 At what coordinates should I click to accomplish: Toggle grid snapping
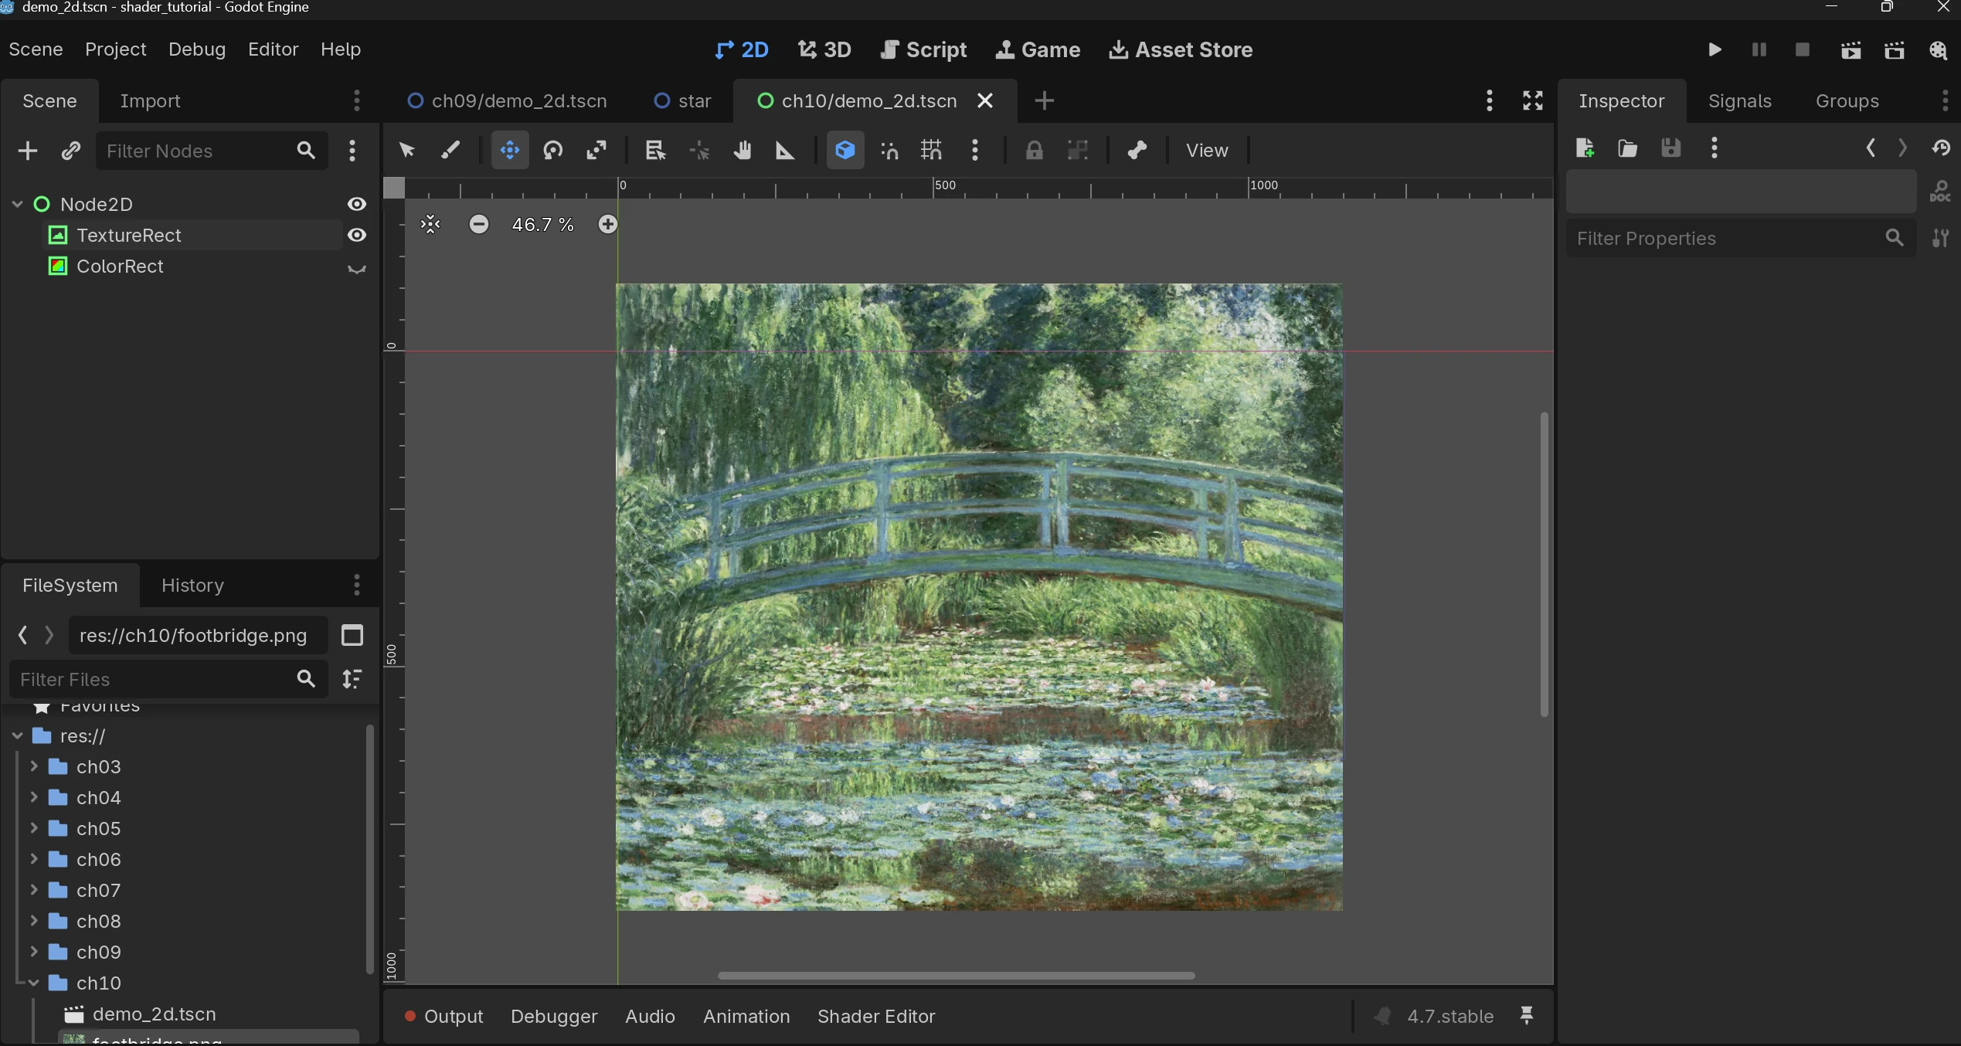pyautogui.click(x=932, y=150)
